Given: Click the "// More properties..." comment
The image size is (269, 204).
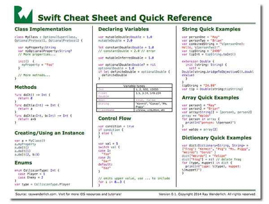Looking at the screenshot, I should [x=37, y=54].
